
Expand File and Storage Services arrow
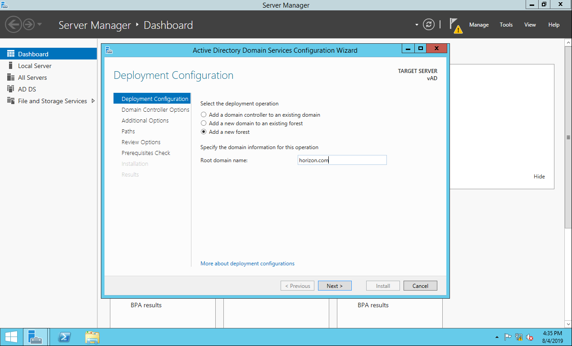pyautogui.click(x=93, y=101)
